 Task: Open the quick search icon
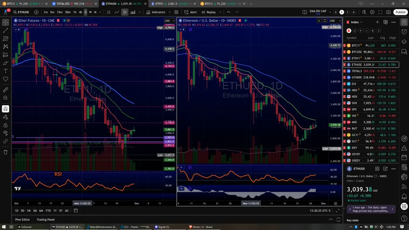tap(363, 12)
